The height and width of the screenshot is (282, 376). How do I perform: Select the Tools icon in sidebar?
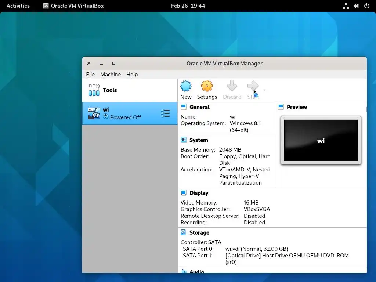(94, 90)
